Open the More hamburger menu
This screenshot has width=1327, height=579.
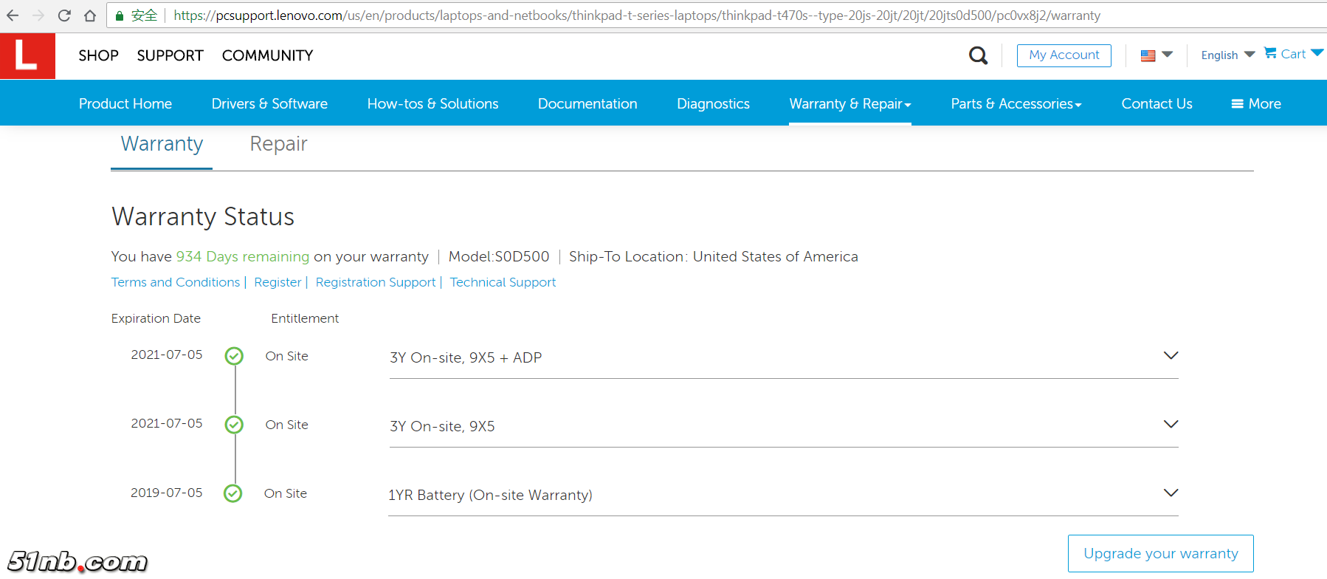(x=1255, y=104)
